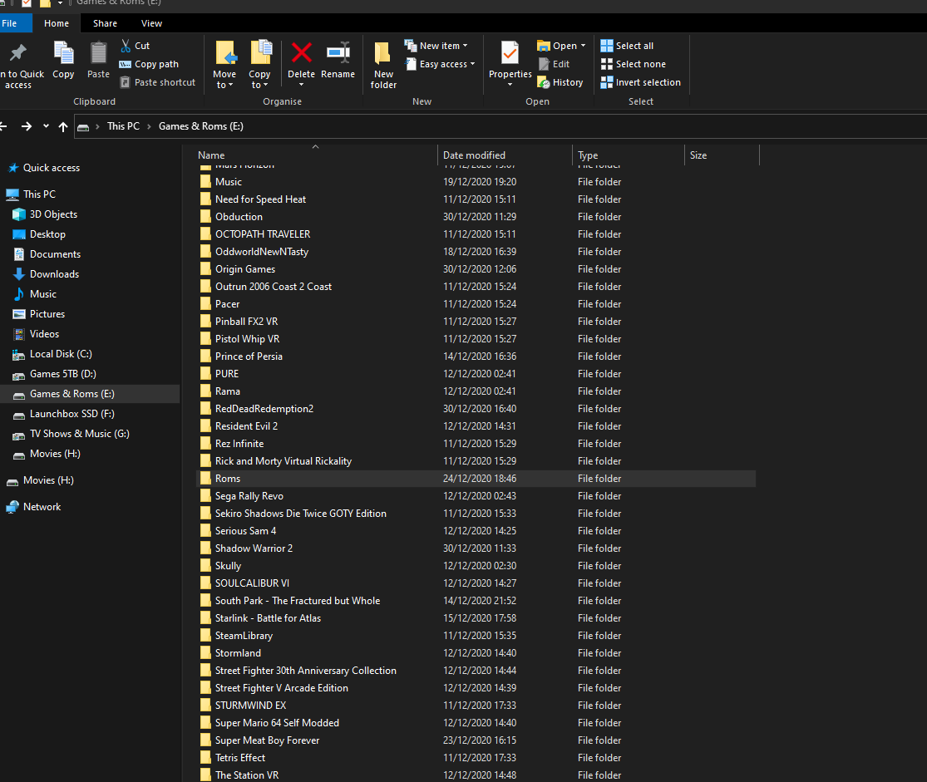Go up one folder level
The height and width of the screenshot is (782, 927).
tap(63, 126)
